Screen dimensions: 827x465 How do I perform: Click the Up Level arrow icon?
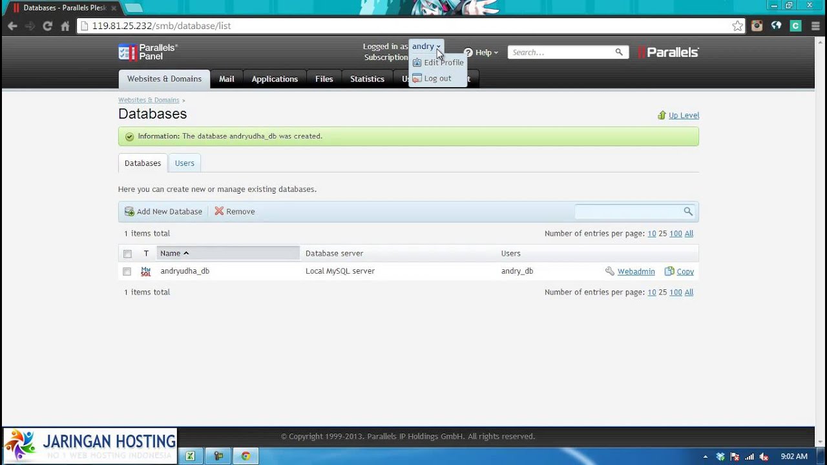point(662,115)
